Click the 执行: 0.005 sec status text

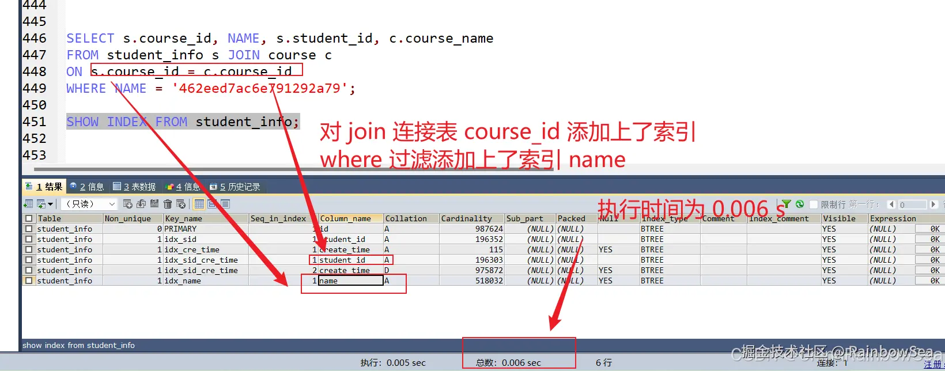(x=393, y=362)
